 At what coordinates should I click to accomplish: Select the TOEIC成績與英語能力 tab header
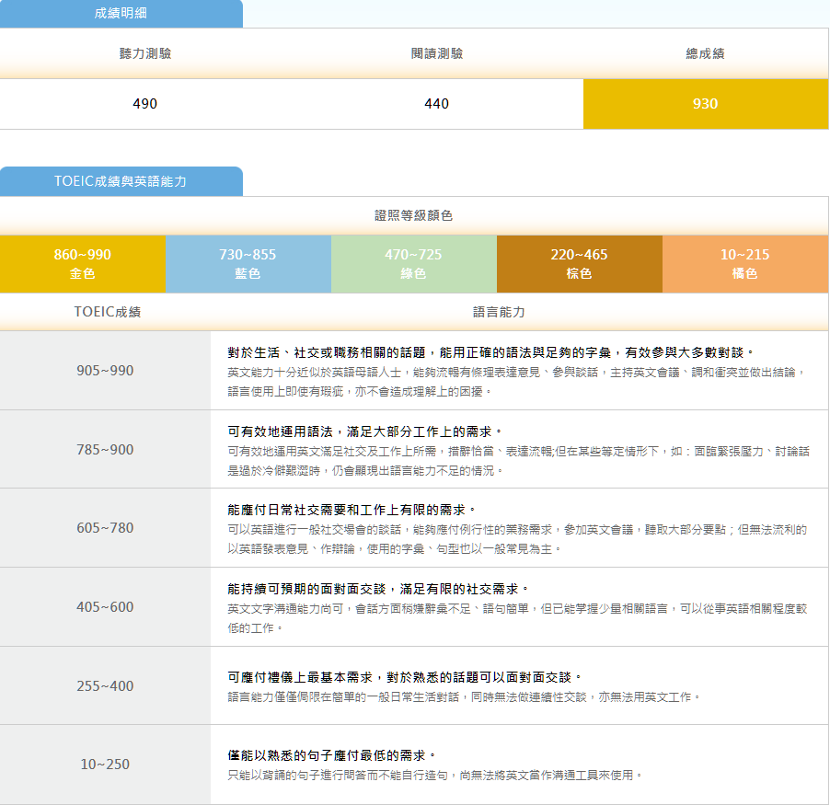pos(121,181)
